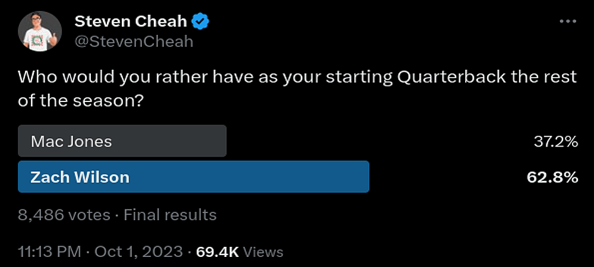Click the 37.2% poll result
The image size is (594, 267).
(x=555, y=141)
